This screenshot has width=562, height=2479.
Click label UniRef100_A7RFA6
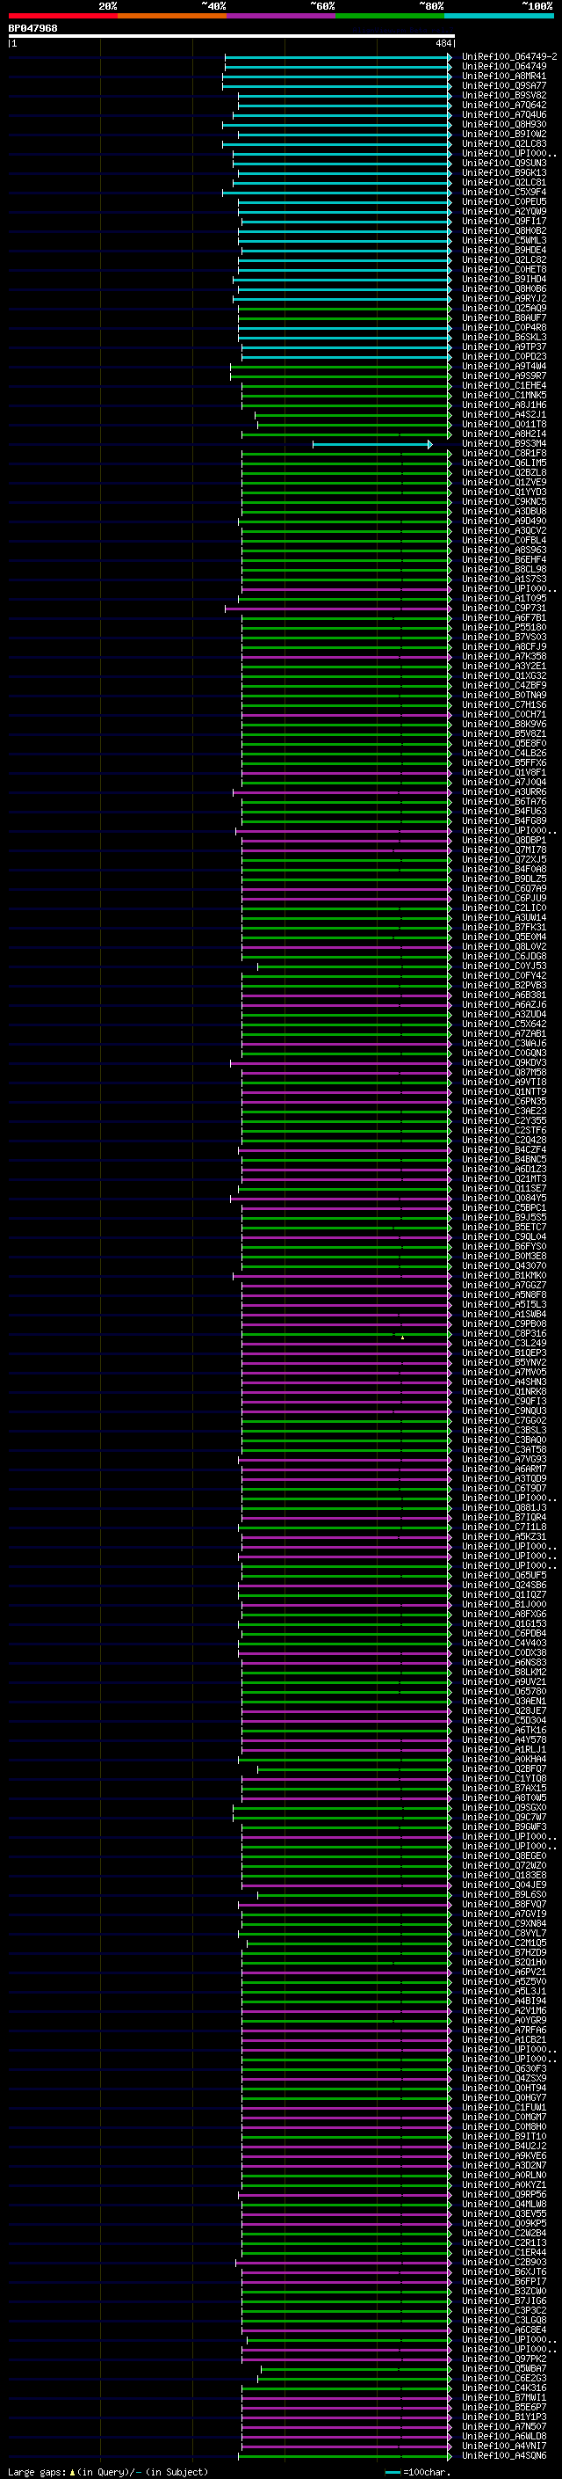(x=504, y=2030)
